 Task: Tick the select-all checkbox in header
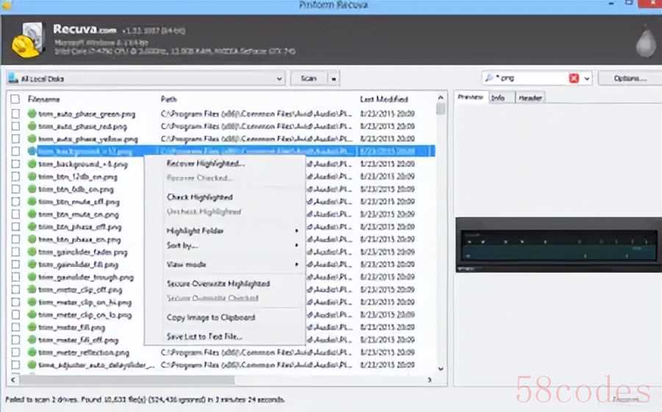15,99
